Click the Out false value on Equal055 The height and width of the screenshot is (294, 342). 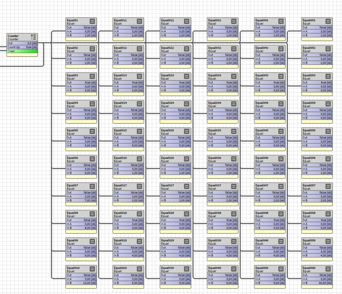(325, 138)
